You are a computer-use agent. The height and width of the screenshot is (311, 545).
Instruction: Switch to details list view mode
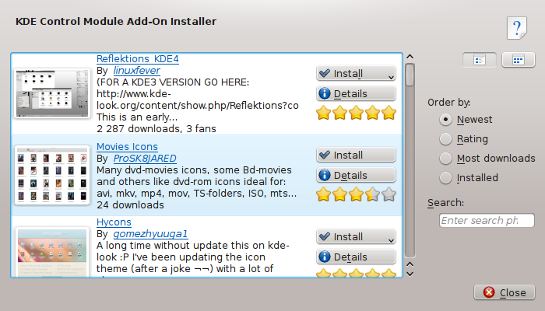point(480,60)
